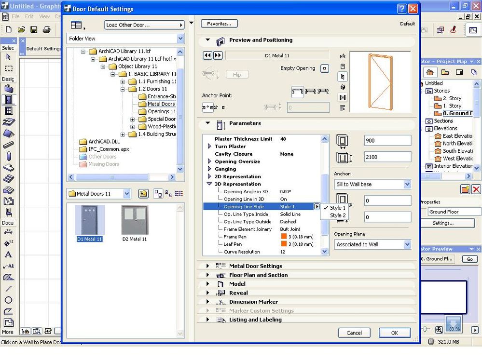
Task: Click Load Other Door button
Action: (144, 25)
